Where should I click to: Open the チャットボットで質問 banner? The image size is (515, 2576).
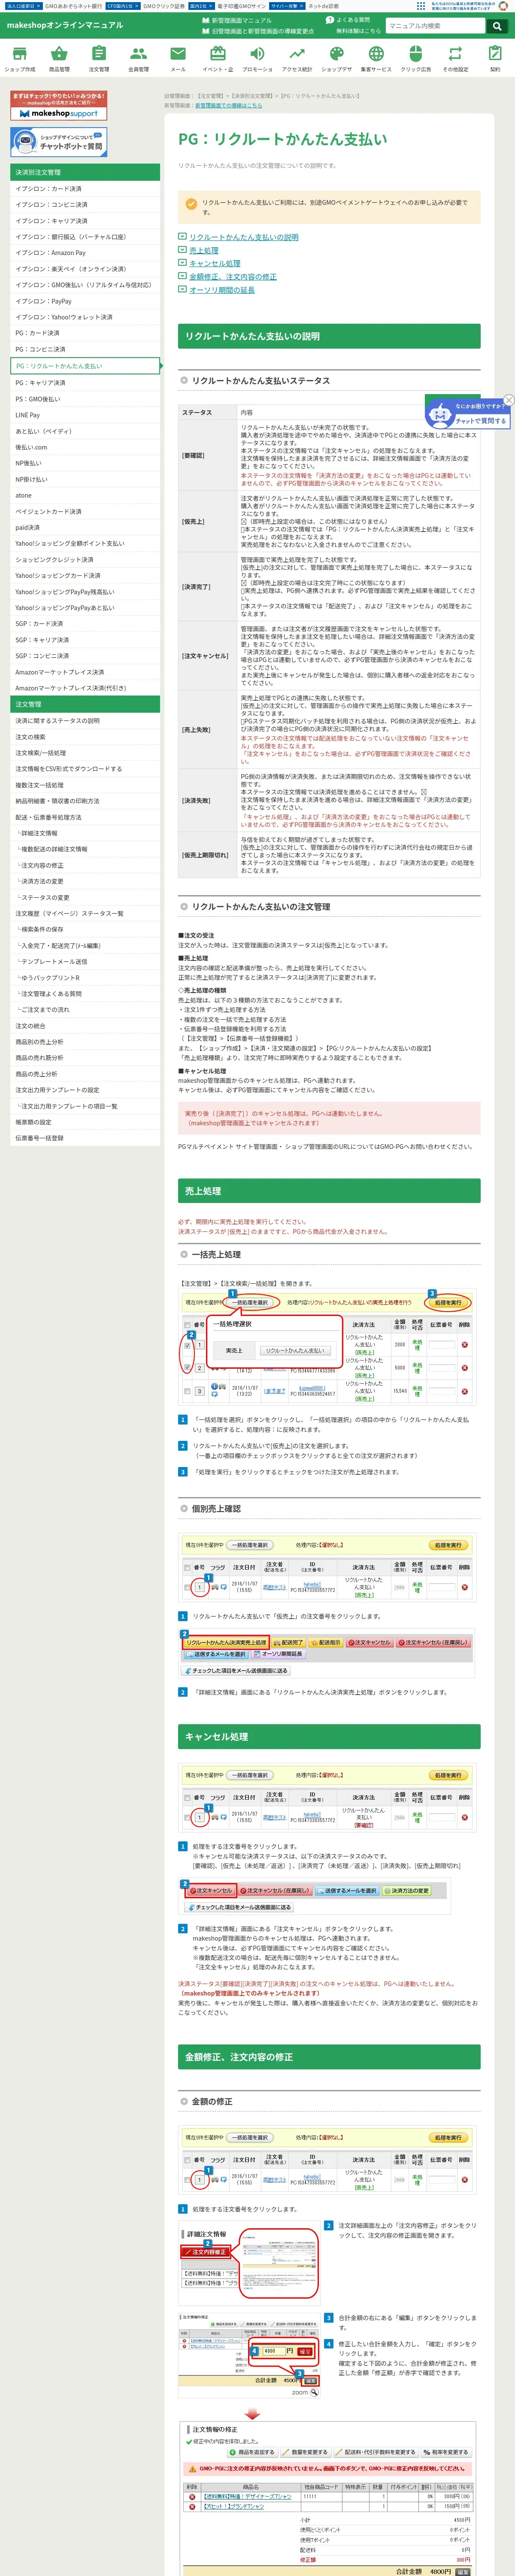point(58,142)
